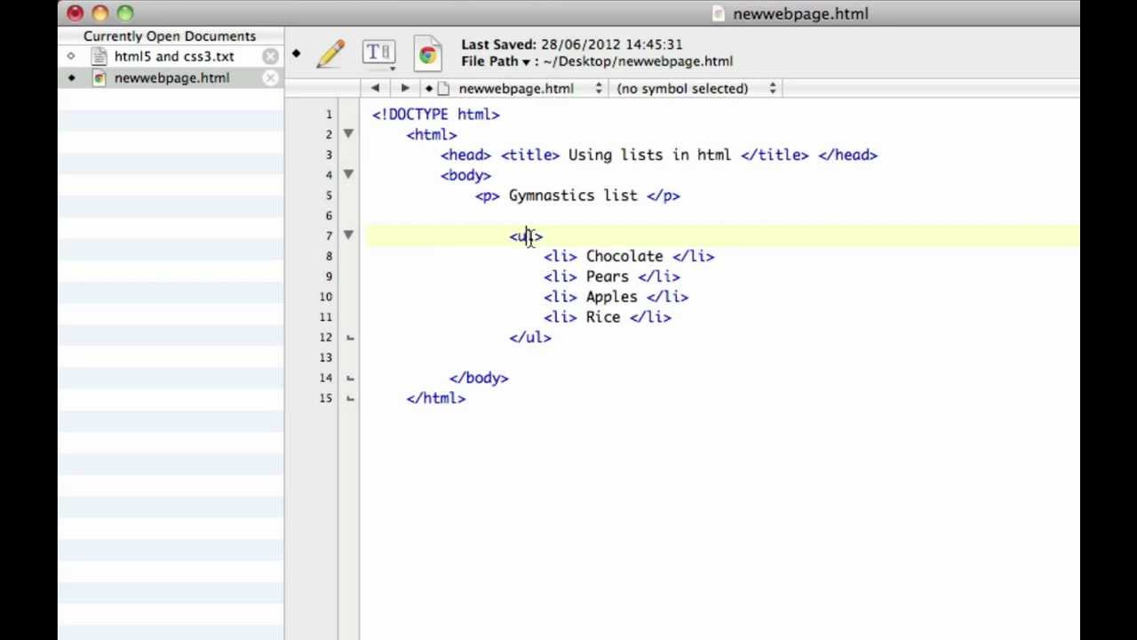Viewport: 1137px width, 640px height.
Task: Click the opening head tag on line 3
Action: 465,155
